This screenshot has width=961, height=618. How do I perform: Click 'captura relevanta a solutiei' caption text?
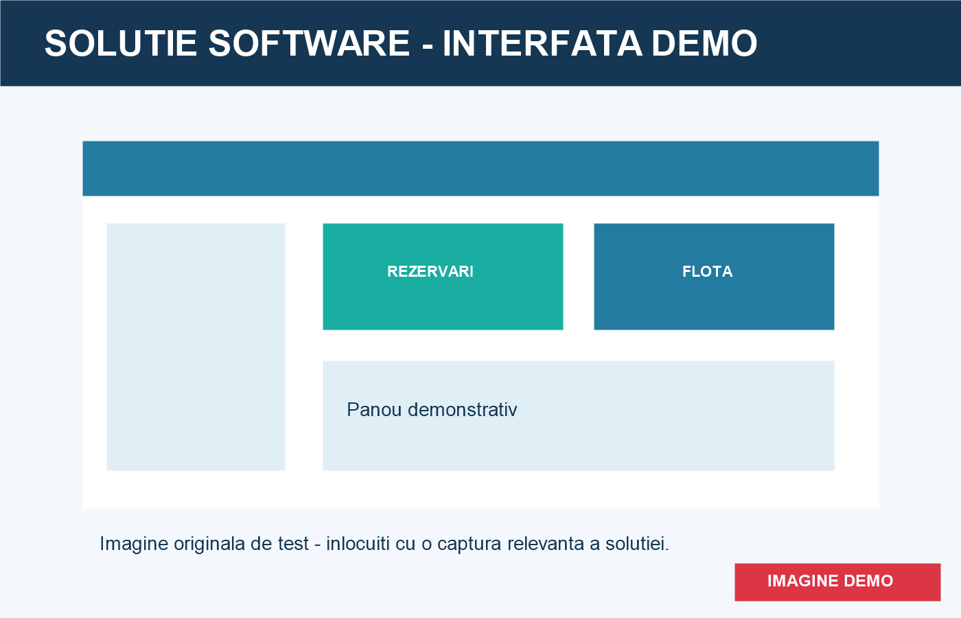coord(553,544)
